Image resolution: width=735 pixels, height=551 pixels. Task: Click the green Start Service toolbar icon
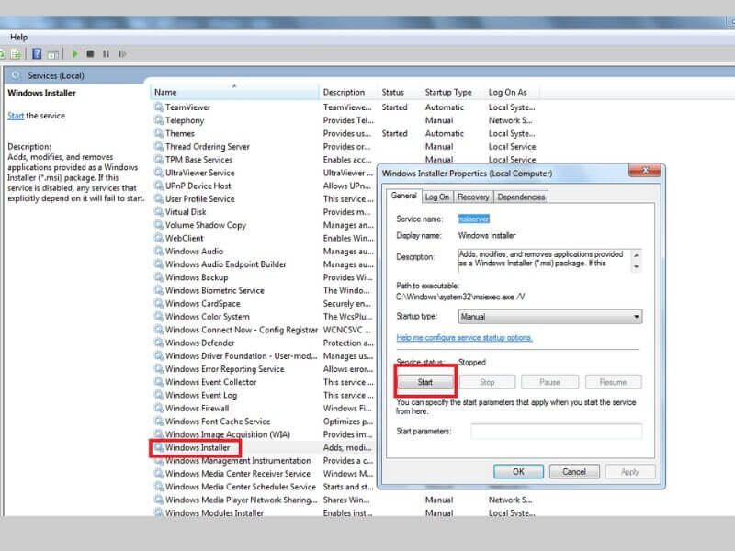pos(75,54)
